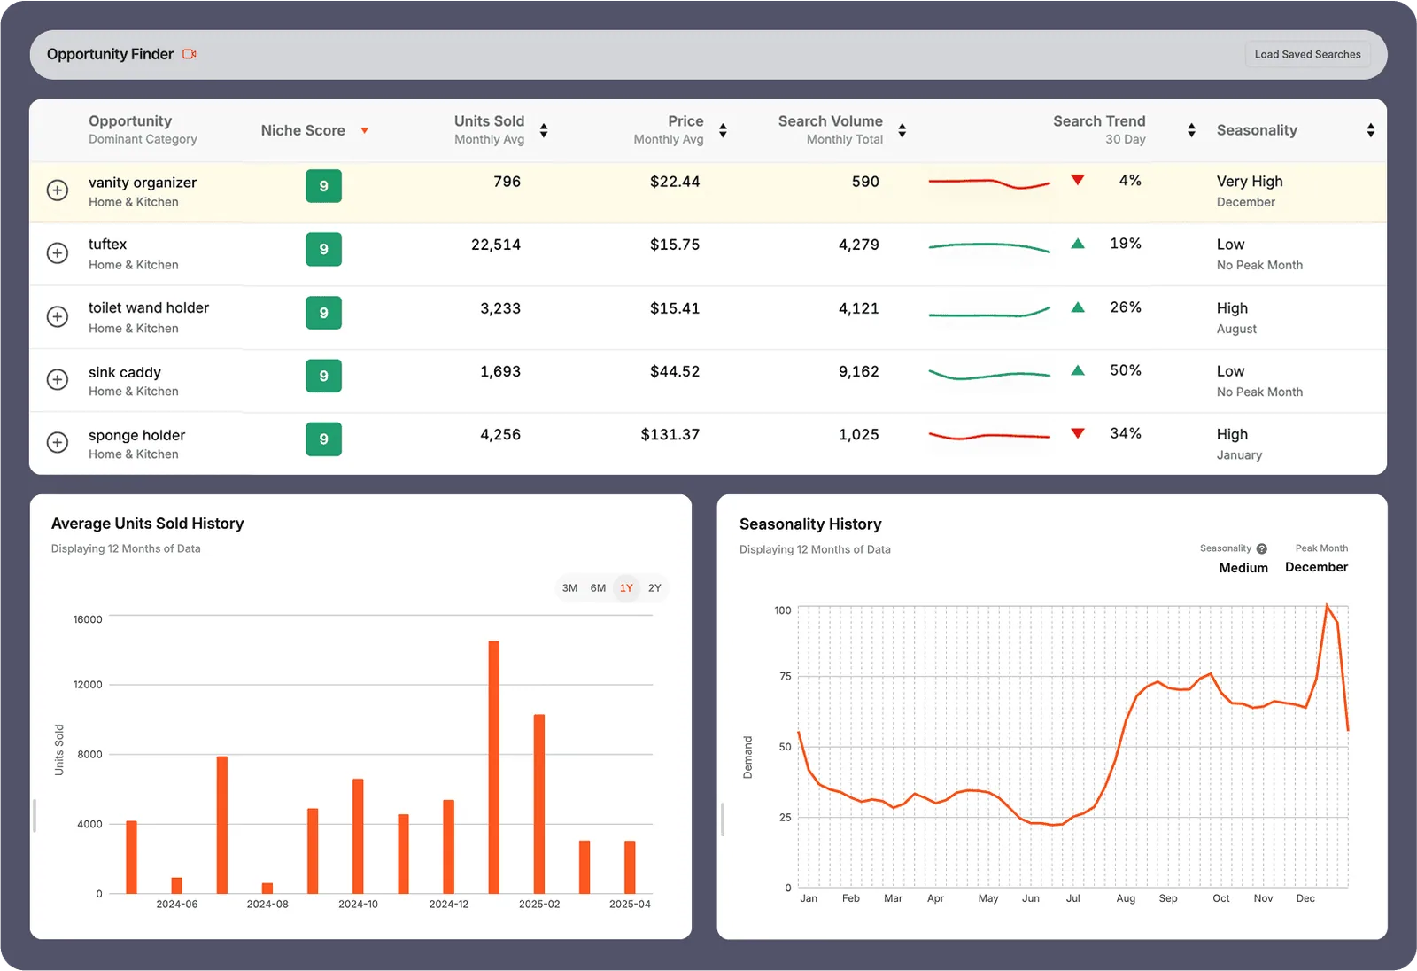Click the 'tuftex' opportunity name
This screenshot has width=1417, height=971.
(x=107, y=245)
